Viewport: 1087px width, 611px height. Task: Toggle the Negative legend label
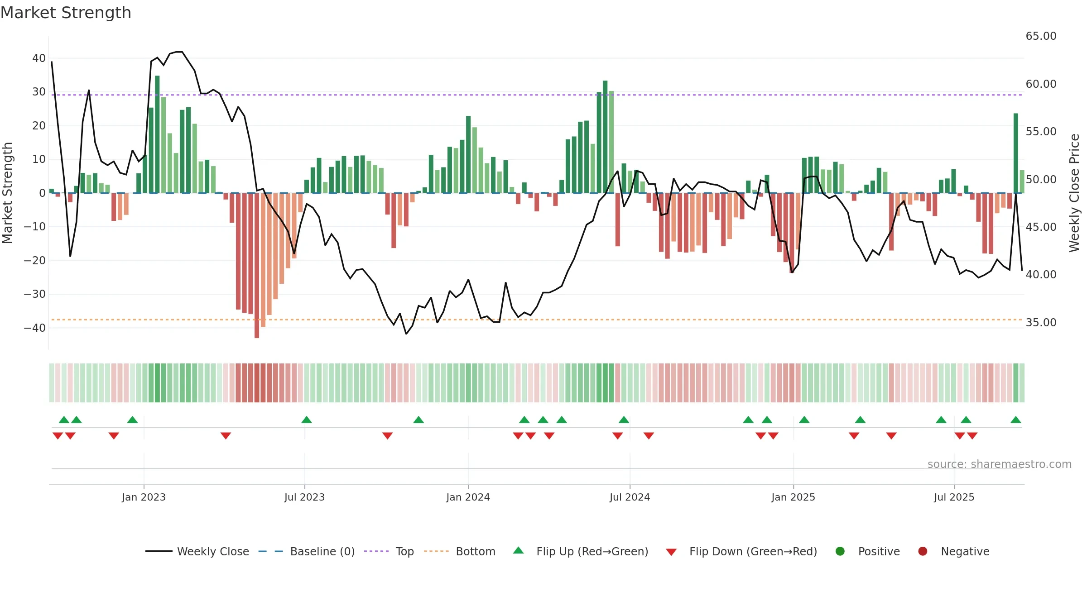pos(965,551)
